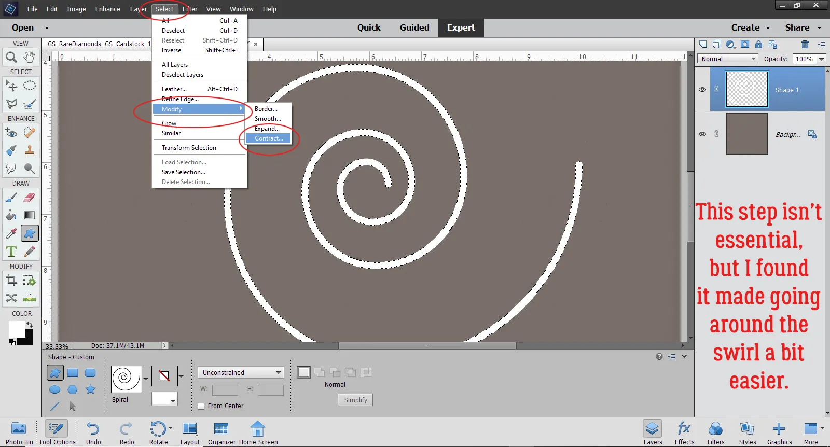Pick the Elliptical Marquee tool
This screenshot has height=447, width=830.
[x=30, y=86]
